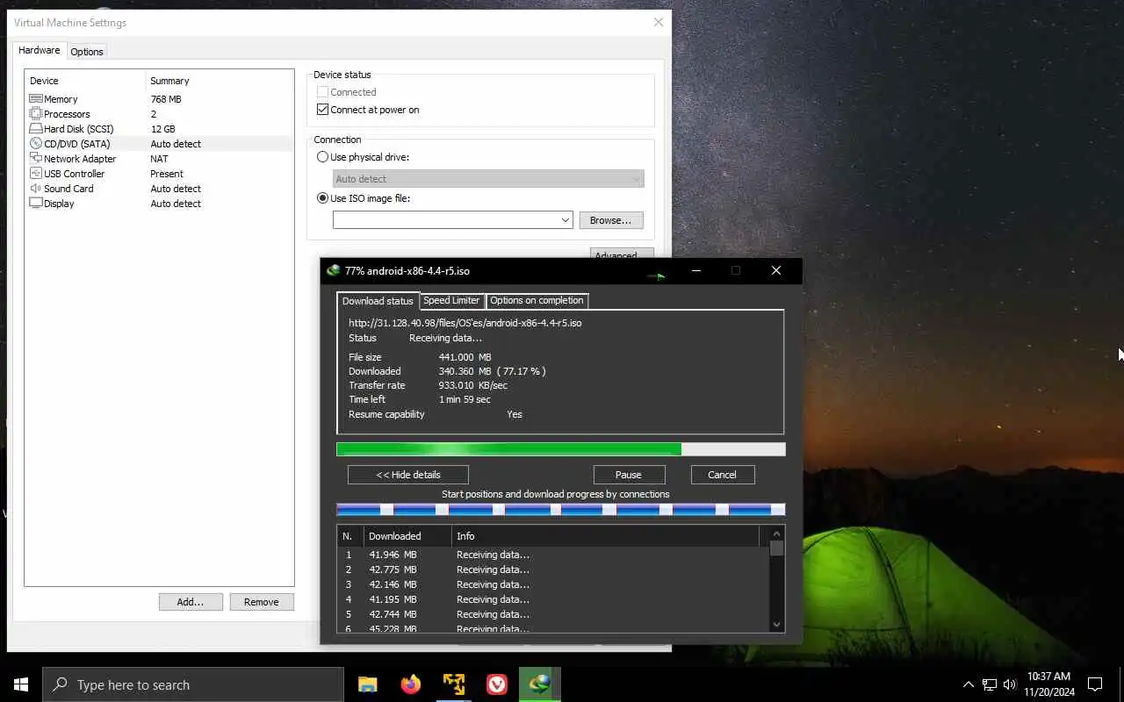This screenshot has width=1124, height=702.
Task: Click the Type here to search box
Action: point(193,684)
